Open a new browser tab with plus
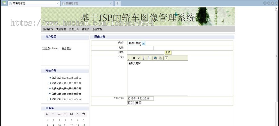Image resolution: width=279 pixels, height=126 pixels. [117, 3]
